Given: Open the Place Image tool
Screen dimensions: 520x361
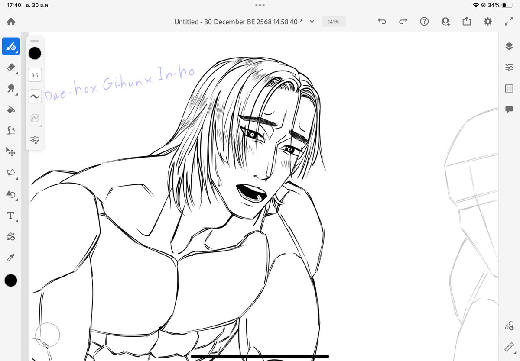Looking at the screenshot, I should click(x=11, y=237).
